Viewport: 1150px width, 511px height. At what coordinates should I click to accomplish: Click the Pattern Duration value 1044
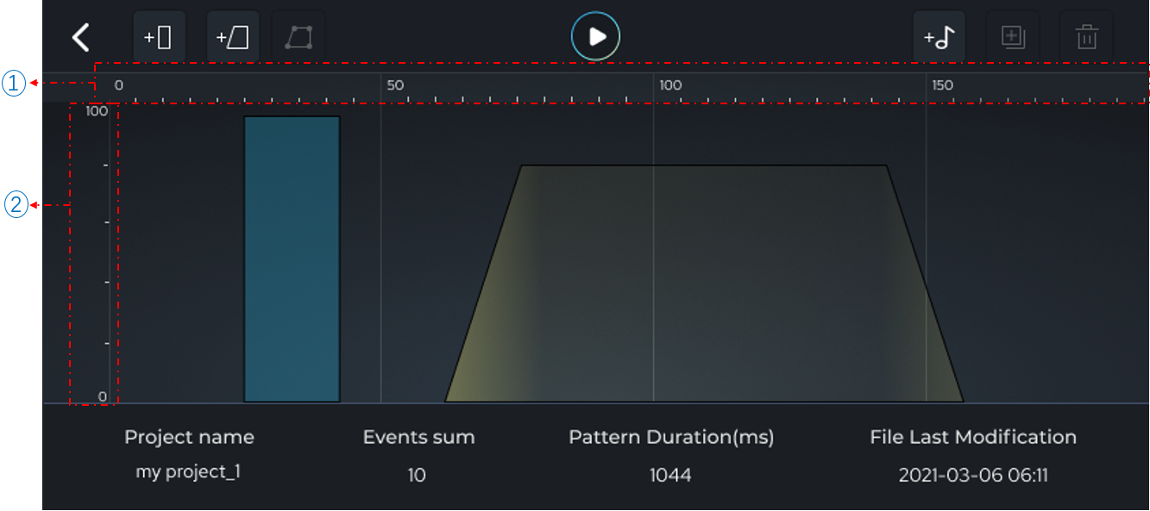click(x=670, y=475)
